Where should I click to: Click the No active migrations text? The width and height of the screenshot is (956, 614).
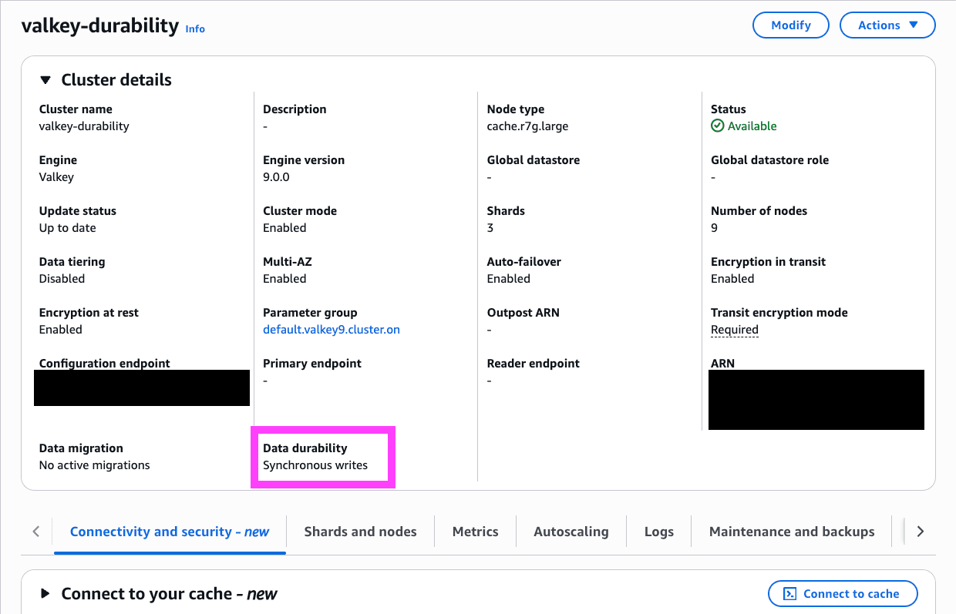[95, 465]
